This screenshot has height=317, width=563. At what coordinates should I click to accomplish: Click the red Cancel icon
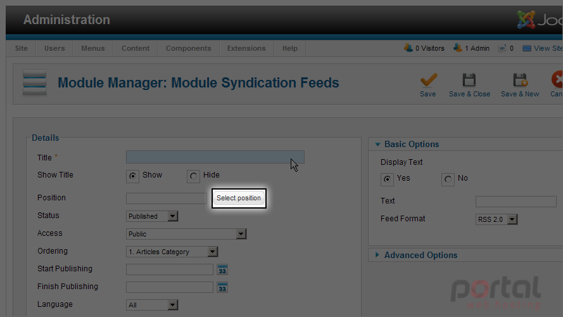[x=557, y=79]
